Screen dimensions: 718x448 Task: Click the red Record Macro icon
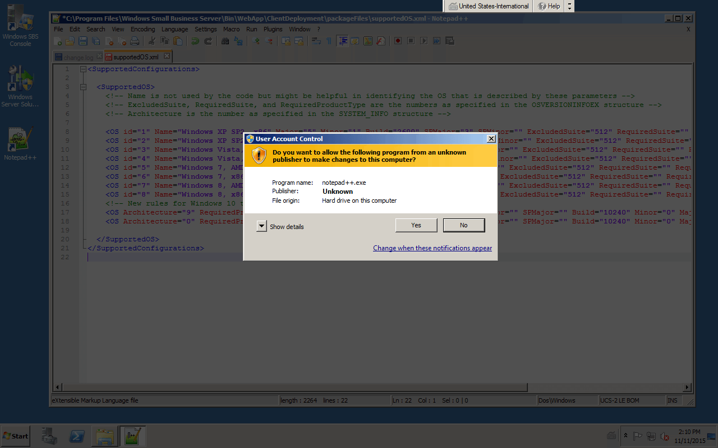398,41
